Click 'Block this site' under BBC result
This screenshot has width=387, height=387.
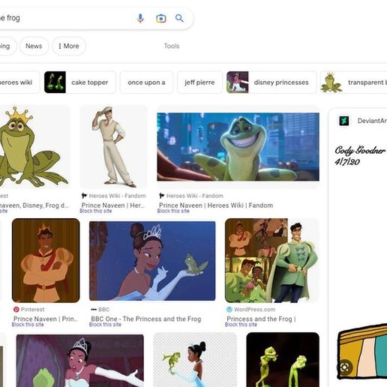pos(105,325)
